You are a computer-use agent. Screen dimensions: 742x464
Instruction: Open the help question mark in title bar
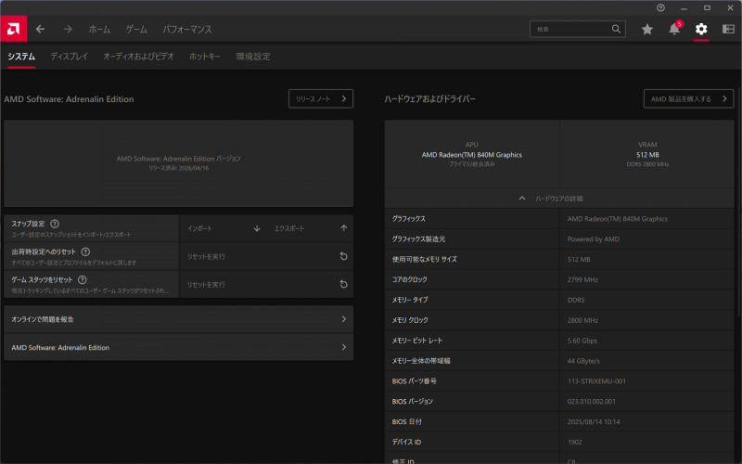tap(660, 7)
